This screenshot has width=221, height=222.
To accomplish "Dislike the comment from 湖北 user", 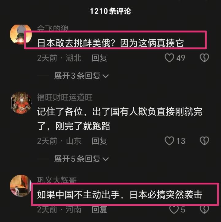I will click(x=204, y=58).
